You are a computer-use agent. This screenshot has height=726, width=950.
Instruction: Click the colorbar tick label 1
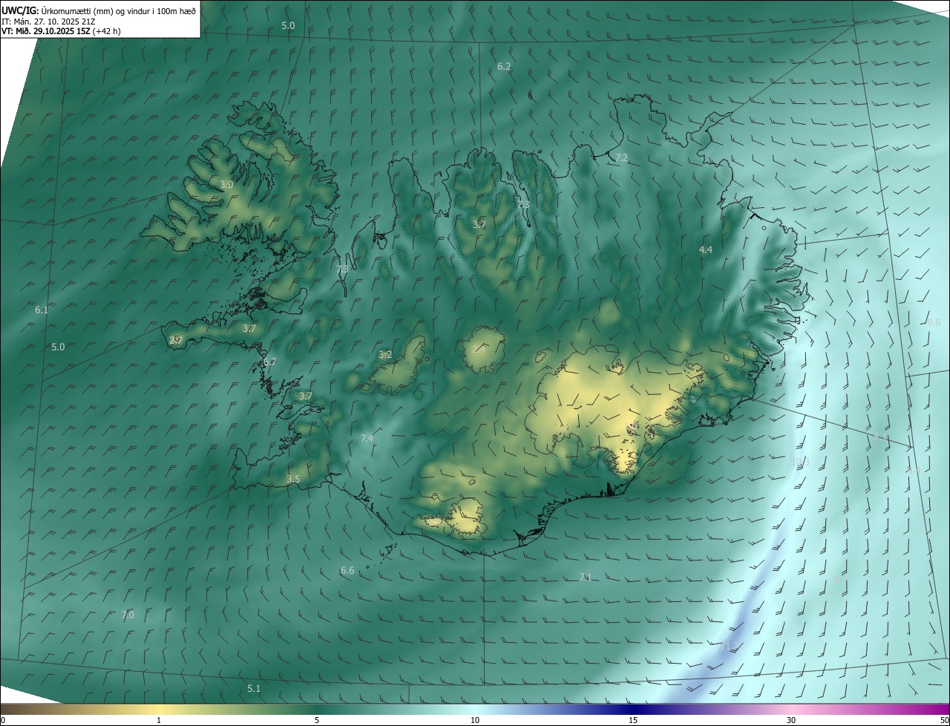pyautogui.click(x=159, y=721)
